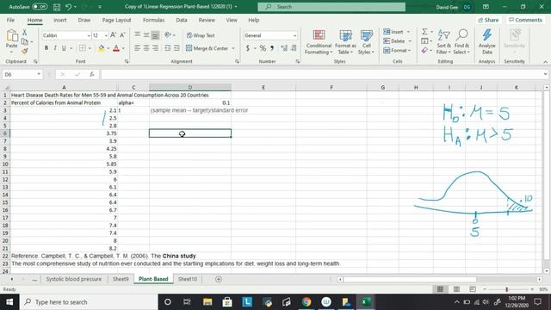Click the Fill Color bucket icon
The image size is (551, 310).
(x=102, y=48)
